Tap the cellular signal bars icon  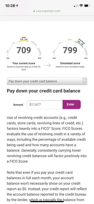click(x=76, y=6)
